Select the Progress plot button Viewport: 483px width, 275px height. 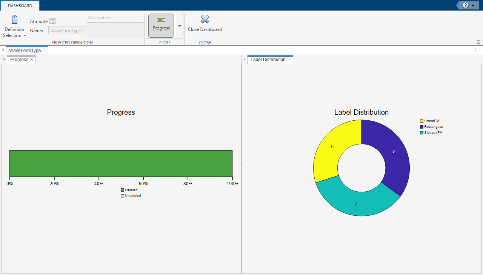click(161, 26)
